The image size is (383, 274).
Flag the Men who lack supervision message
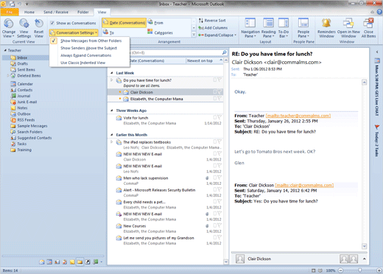(219, 178)
